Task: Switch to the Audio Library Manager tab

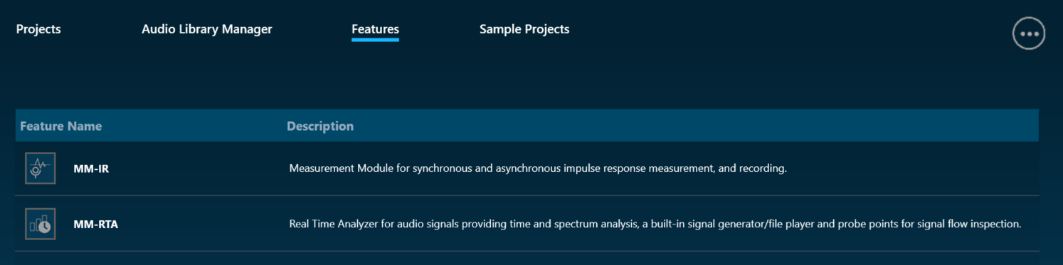Action: point(207,29)
